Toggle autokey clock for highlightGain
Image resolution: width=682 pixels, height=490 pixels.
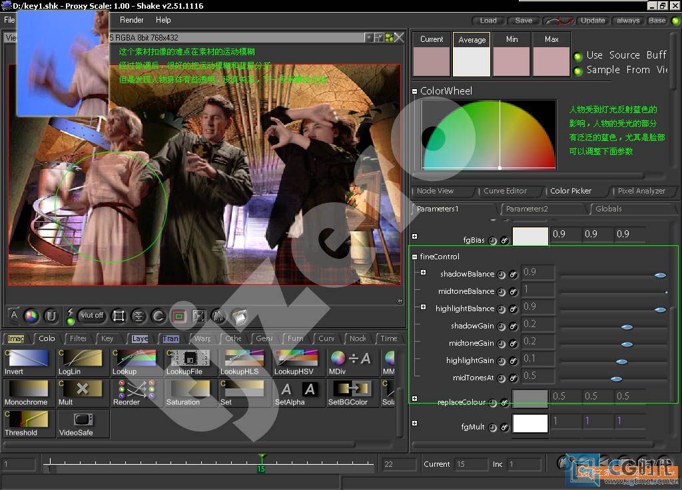(502, 361)
